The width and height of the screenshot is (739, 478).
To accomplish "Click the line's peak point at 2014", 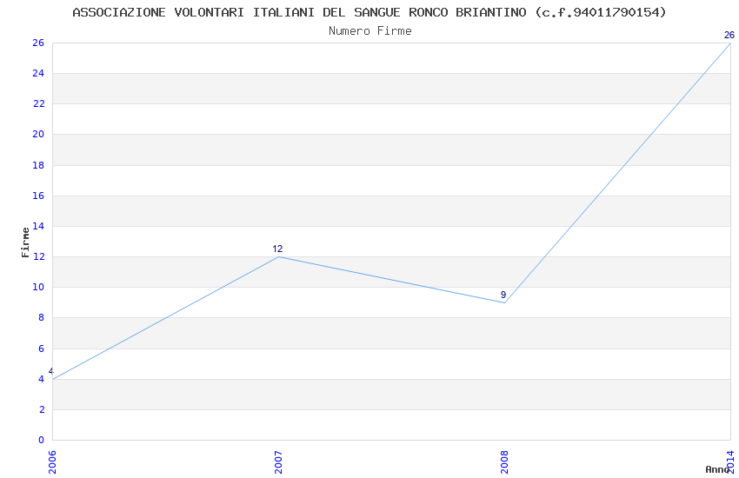I will pyautogui.click(x=730, y=43).
